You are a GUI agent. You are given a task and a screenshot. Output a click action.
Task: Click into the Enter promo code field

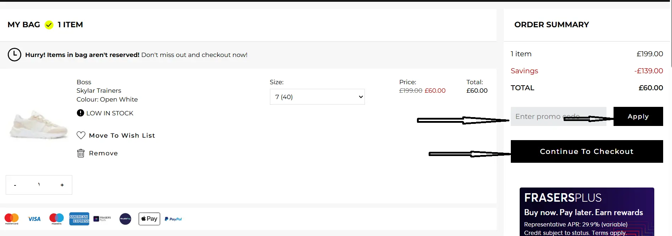[538, 116]
